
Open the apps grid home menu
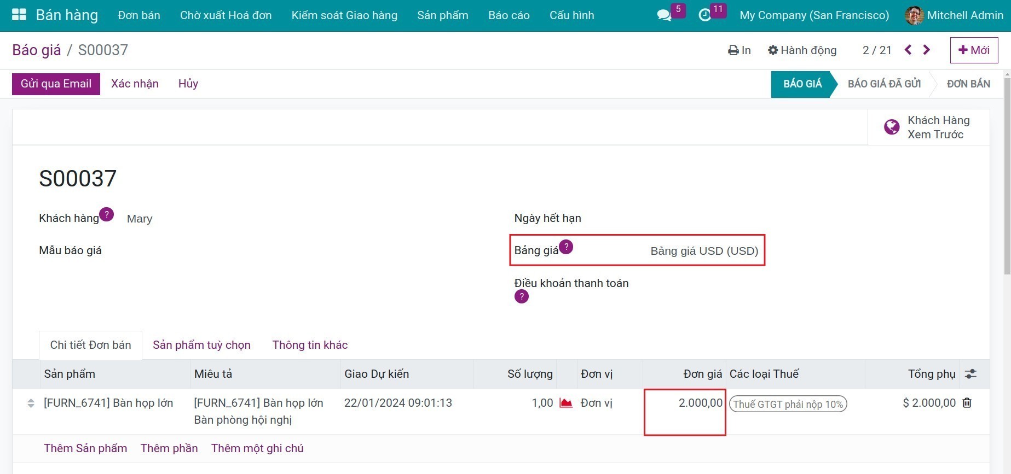[19, 15]
